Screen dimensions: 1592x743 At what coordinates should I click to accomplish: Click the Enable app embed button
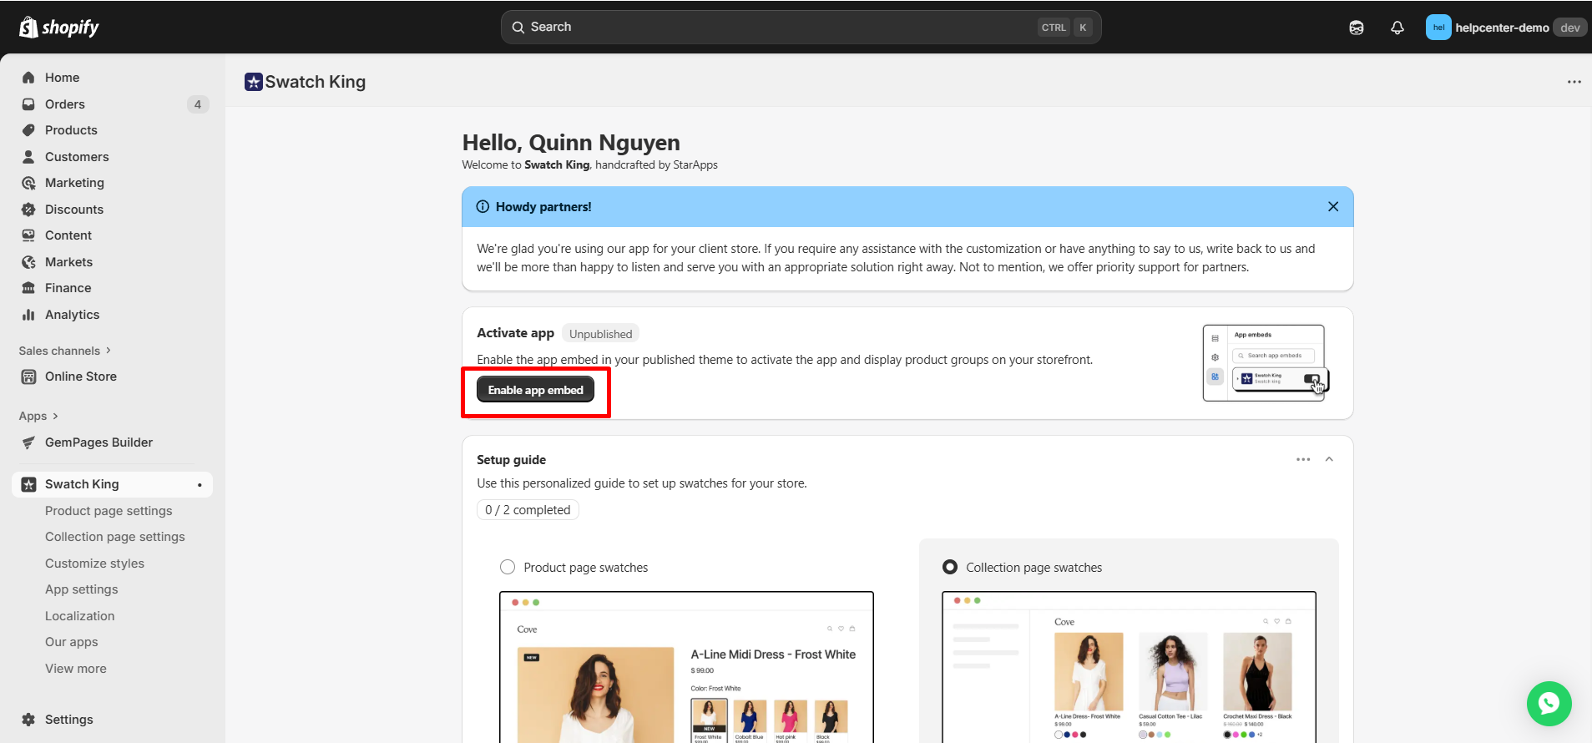coord(535,390)
